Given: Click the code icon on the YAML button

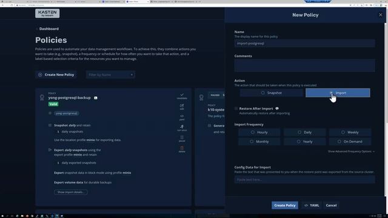Looking at the screenshot, I should pyautogui.click(x=306, y=205).
